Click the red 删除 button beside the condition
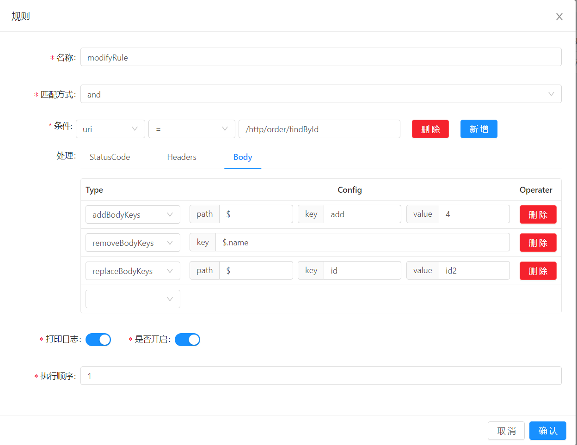 coord(430,129)
